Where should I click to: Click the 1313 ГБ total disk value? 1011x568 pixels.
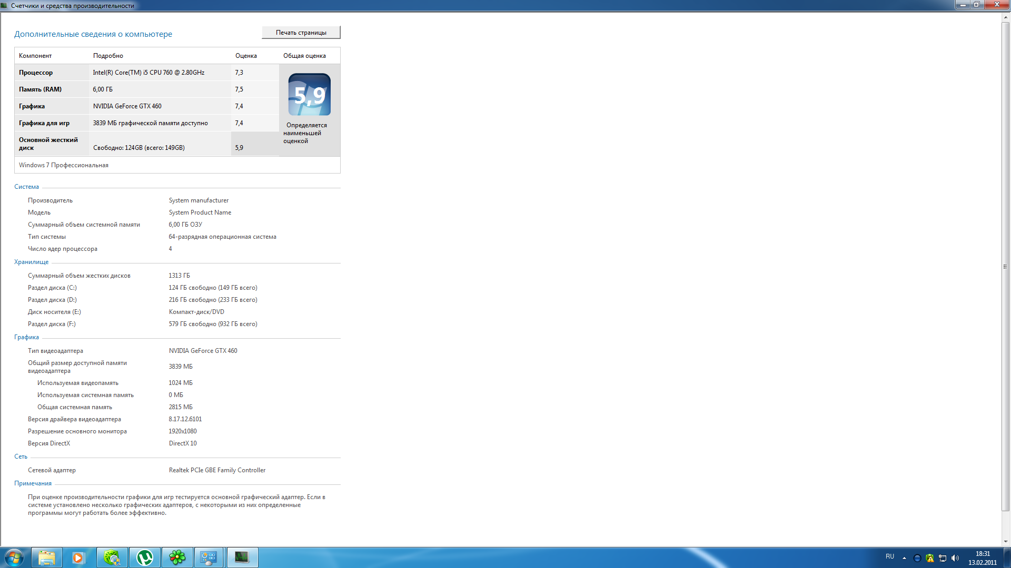click(x=180, y=276)
